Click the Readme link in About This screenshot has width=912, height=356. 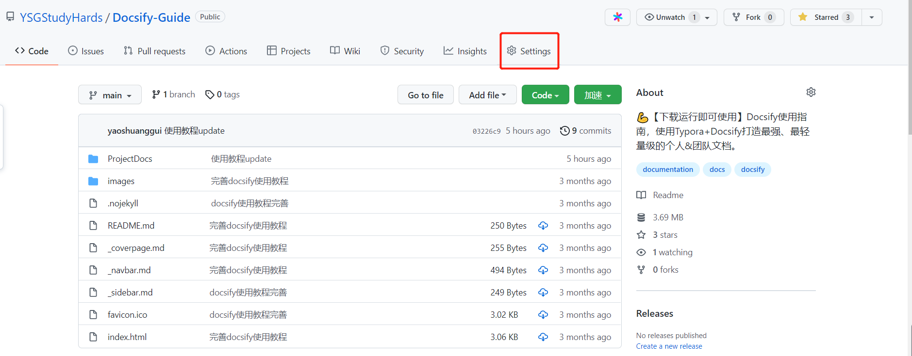668,195
